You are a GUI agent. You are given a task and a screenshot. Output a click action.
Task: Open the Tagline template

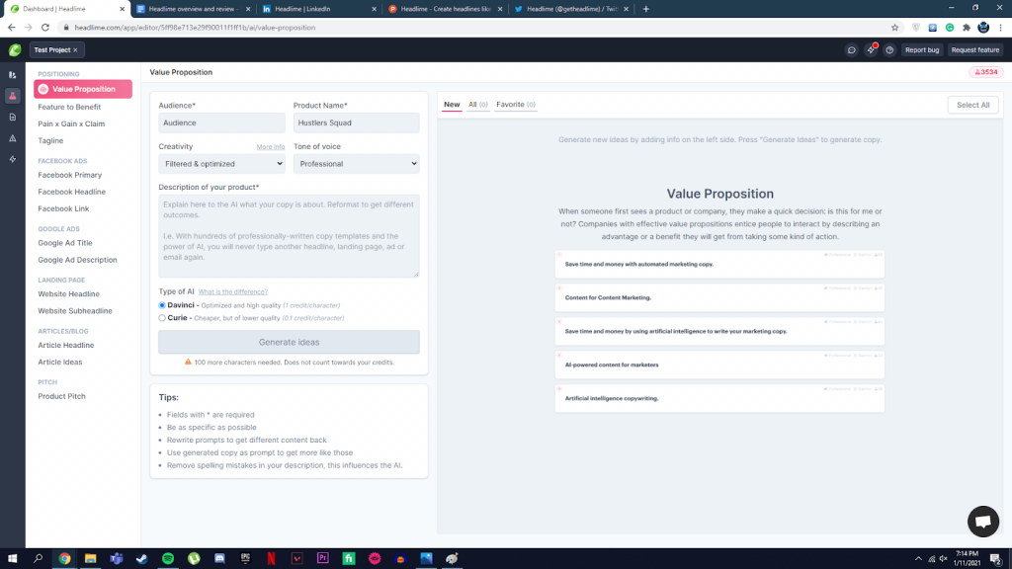(x=50, y=140)
